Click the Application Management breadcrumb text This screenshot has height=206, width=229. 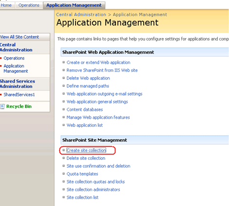click(140, 15)
